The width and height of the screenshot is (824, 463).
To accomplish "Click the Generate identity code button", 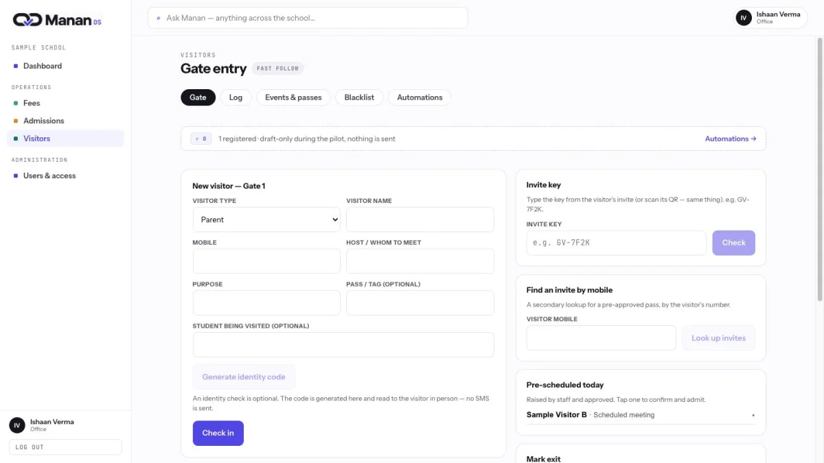I will [x=244, y=377].
